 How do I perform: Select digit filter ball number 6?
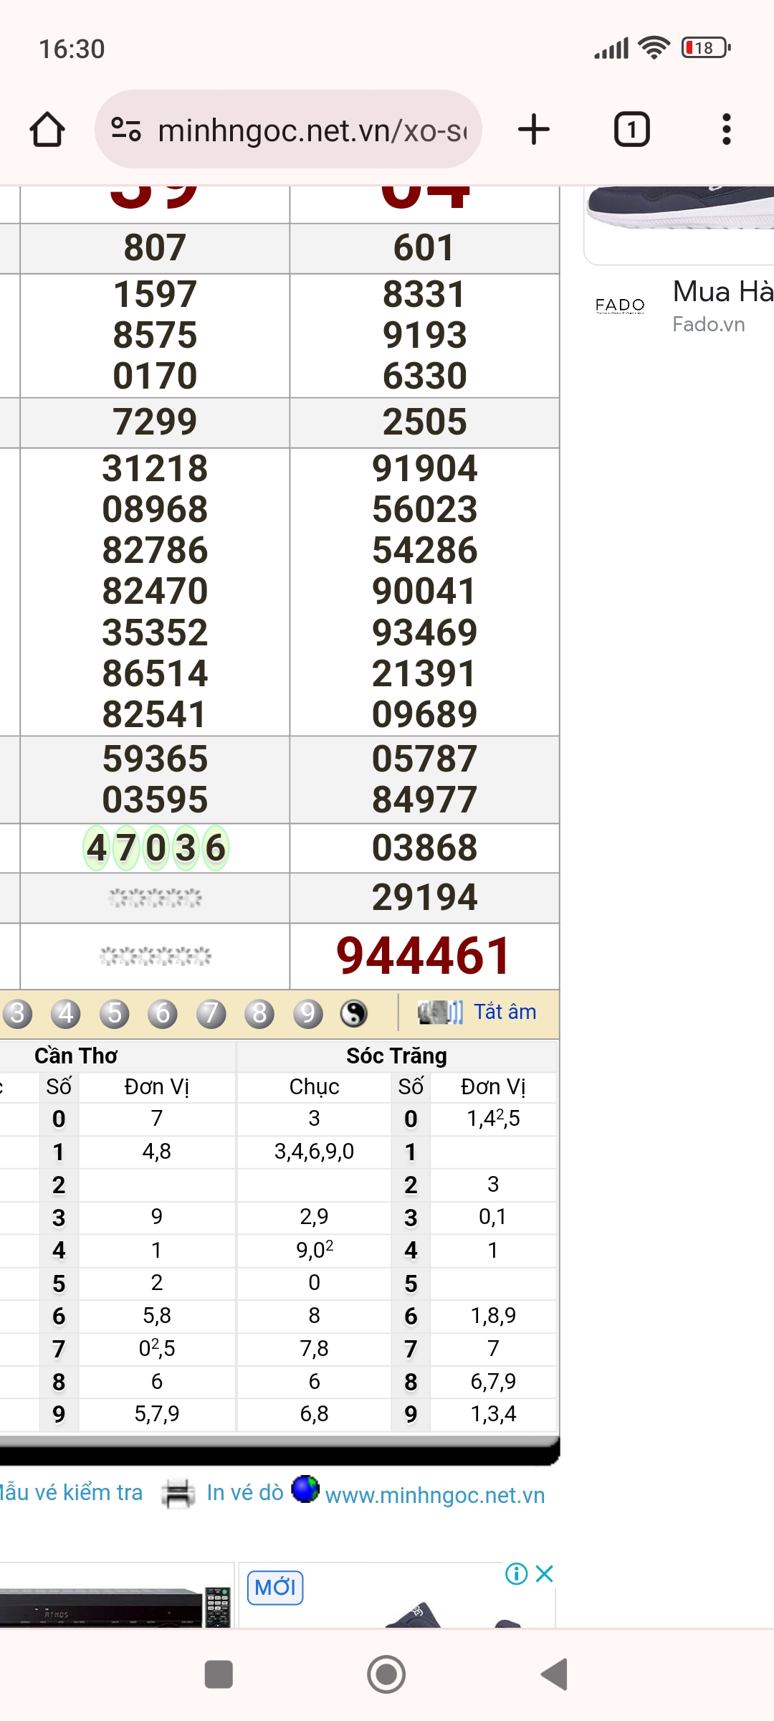point(163,1013)
